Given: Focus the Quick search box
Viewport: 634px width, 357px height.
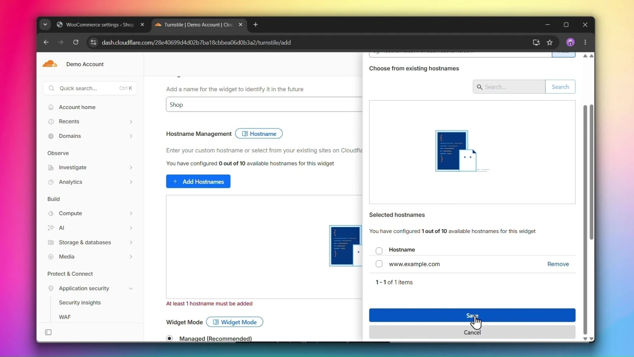Looking at the screenshot, I should tap(90, 88).
